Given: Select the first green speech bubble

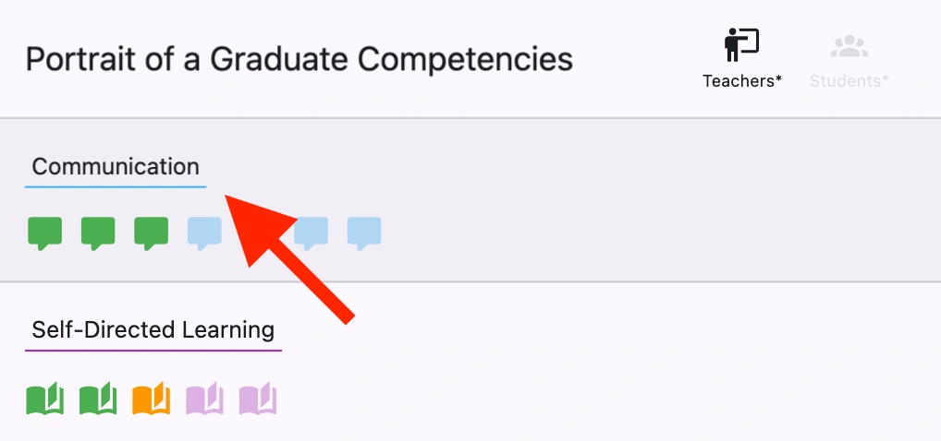Looking at the screenshot, I should (44, 232).
